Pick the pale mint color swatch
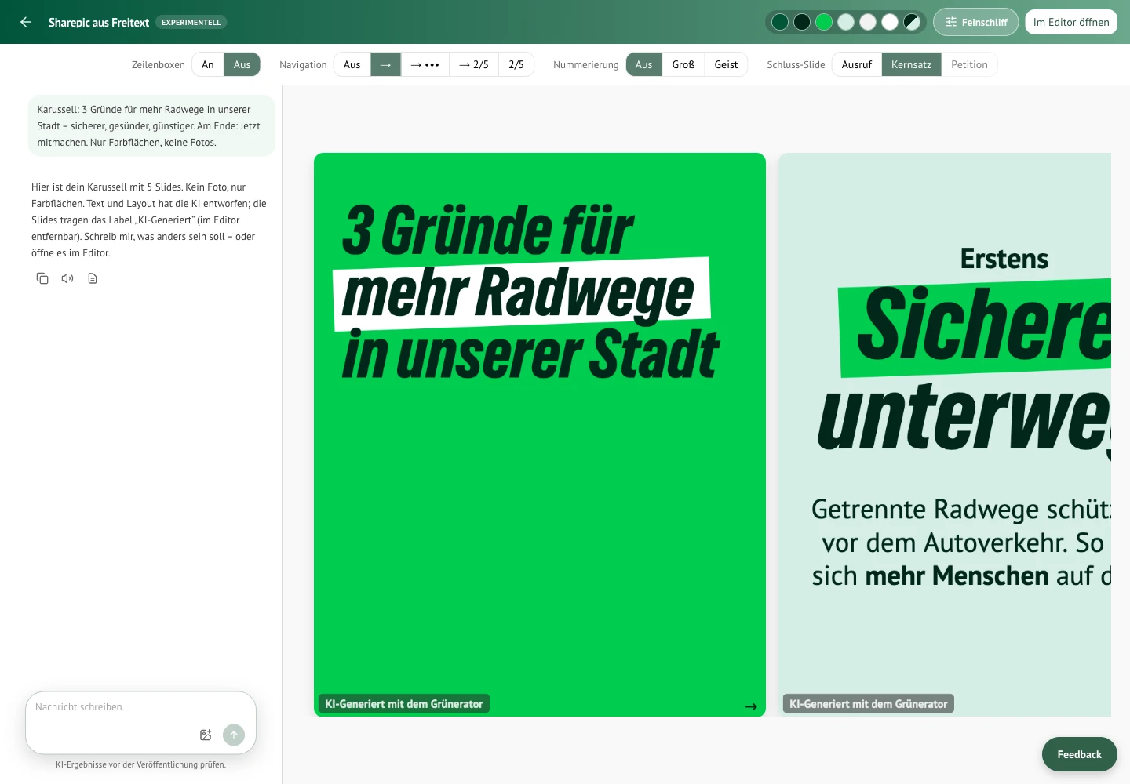Viewport: 1130px width, 784px height. [846, 22]
